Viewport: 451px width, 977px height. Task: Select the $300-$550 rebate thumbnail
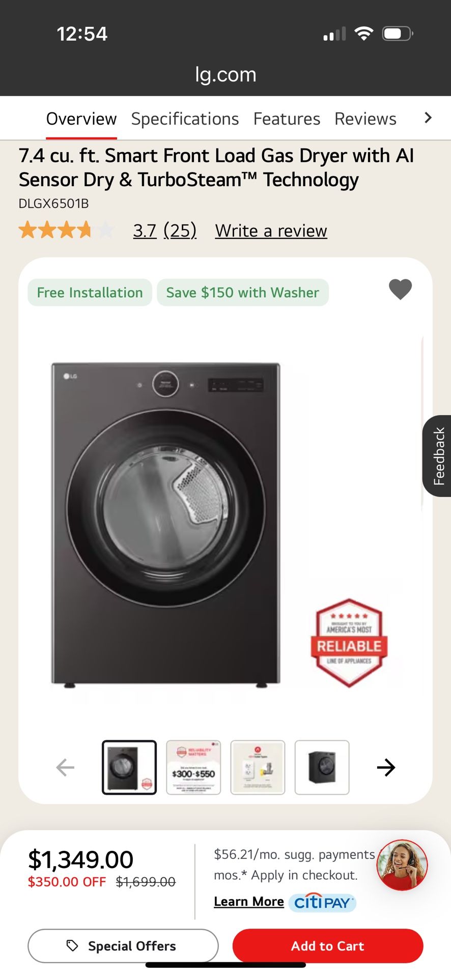pos(193,767)
